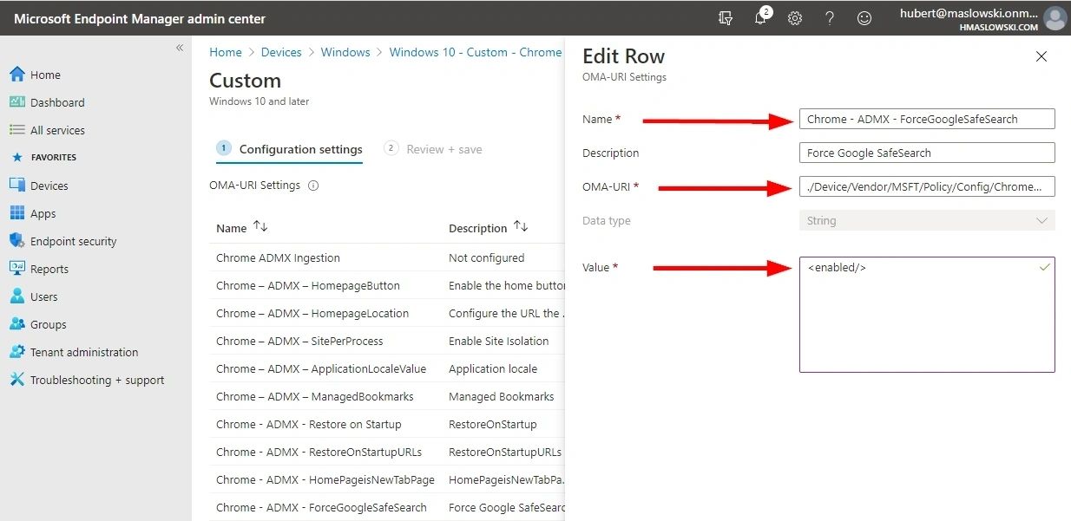Select the Chrome ADMX Ingestion row

[x=386, y=257]
